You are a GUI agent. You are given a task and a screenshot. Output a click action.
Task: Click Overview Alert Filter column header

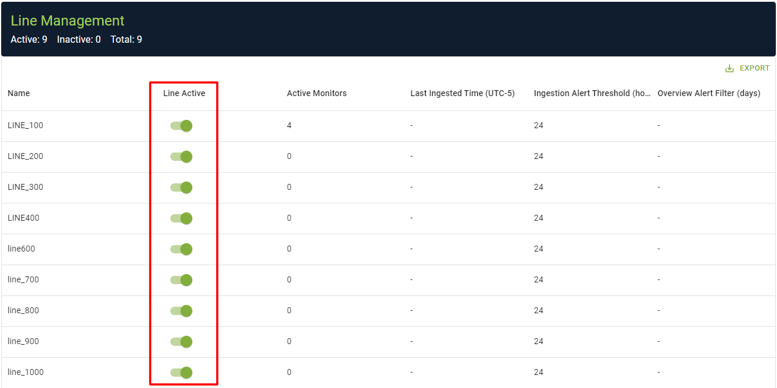(709, 93)
